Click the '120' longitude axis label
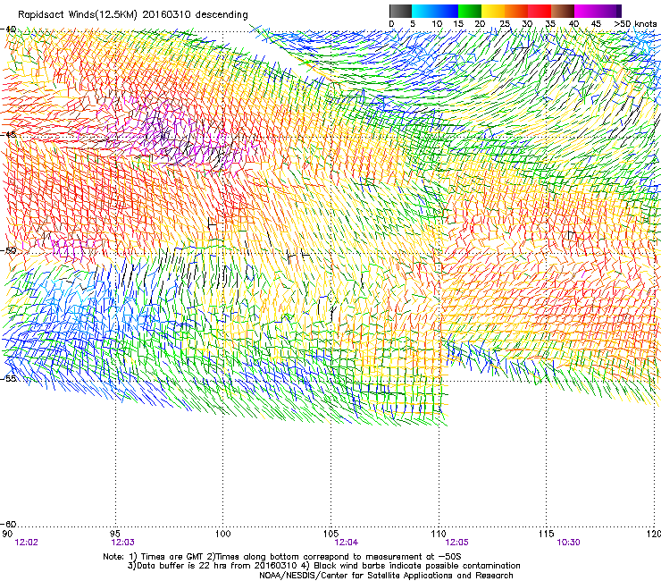The height and width of the screenshot is (581, 661). [655, 534]
